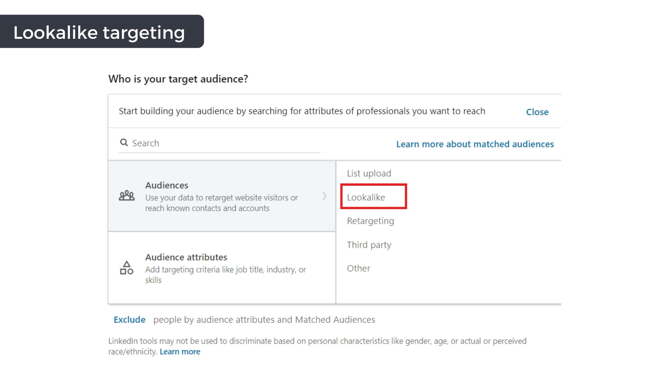
Task: Expand the Audiences row chevron
Action: pyautogui.click(x=324, y=196)
